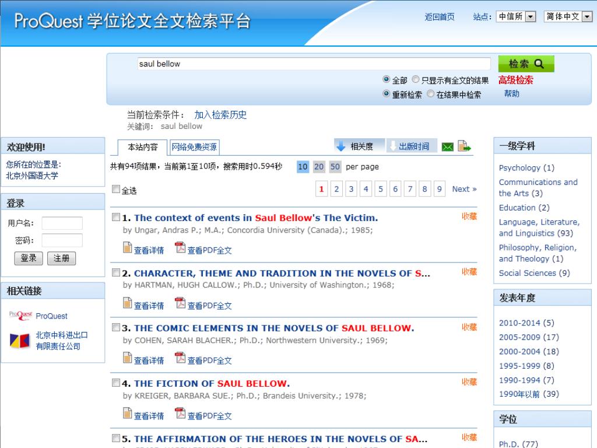This screenshot has width=597, height=448.
Task: Go to results page 2
Action: click(336, 189)
